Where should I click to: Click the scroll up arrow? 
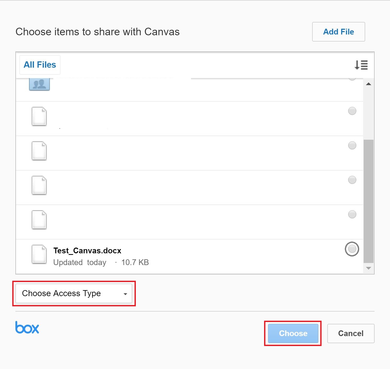tap(369, 84)
